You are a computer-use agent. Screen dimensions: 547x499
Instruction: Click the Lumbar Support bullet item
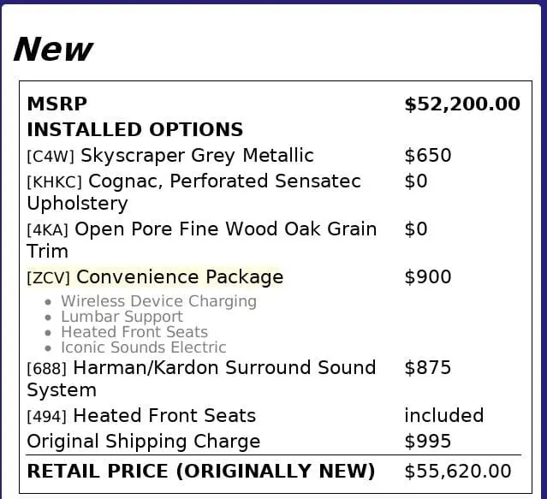click(x=122, y=317)
